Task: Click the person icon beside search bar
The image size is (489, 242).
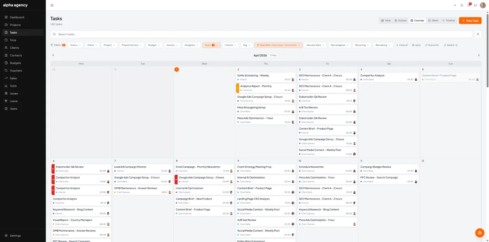Action: [x=478, y=34]
